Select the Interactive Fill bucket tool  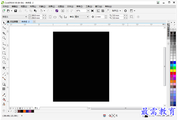[4, 99]
